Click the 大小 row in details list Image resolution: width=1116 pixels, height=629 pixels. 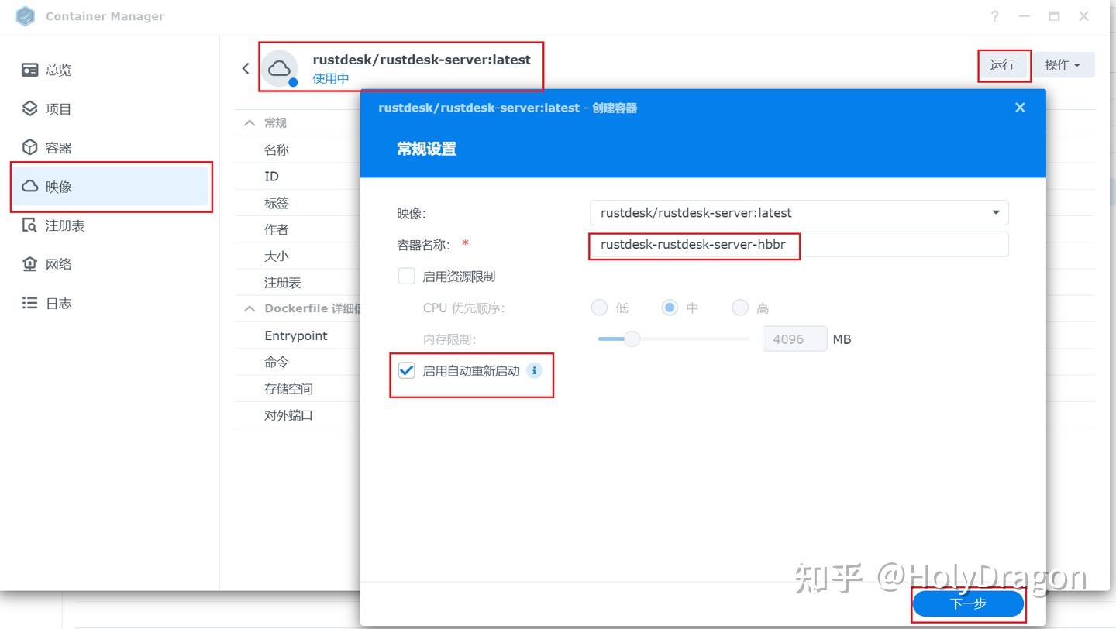pos(298,256)
